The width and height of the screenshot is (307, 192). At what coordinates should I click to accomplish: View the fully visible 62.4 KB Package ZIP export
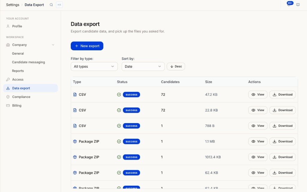[258, 173]
